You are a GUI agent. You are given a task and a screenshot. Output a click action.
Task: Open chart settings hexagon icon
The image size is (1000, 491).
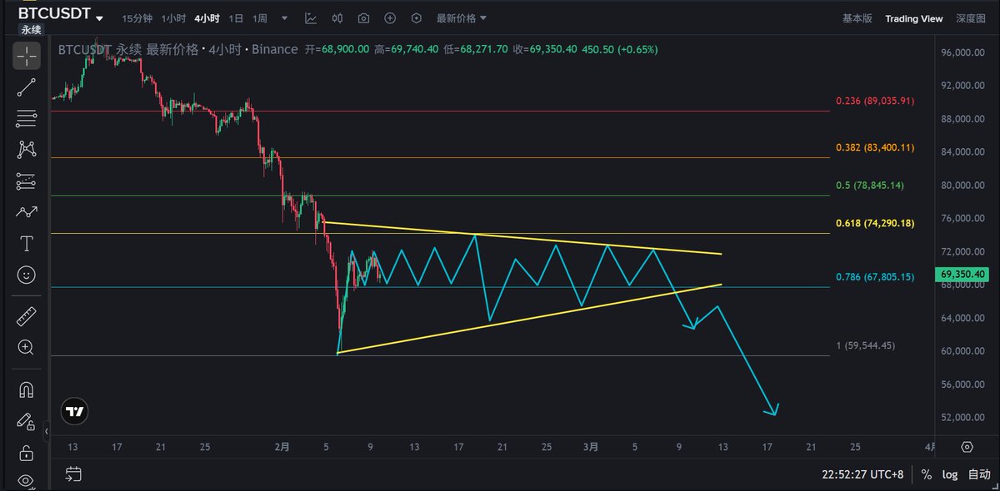pos(417,17)
